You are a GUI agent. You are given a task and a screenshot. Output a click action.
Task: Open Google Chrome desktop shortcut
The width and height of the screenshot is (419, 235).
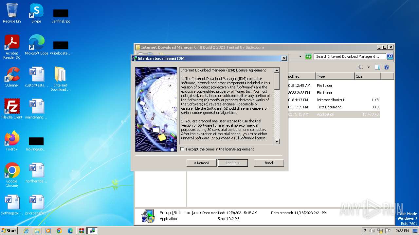[12, 175]
